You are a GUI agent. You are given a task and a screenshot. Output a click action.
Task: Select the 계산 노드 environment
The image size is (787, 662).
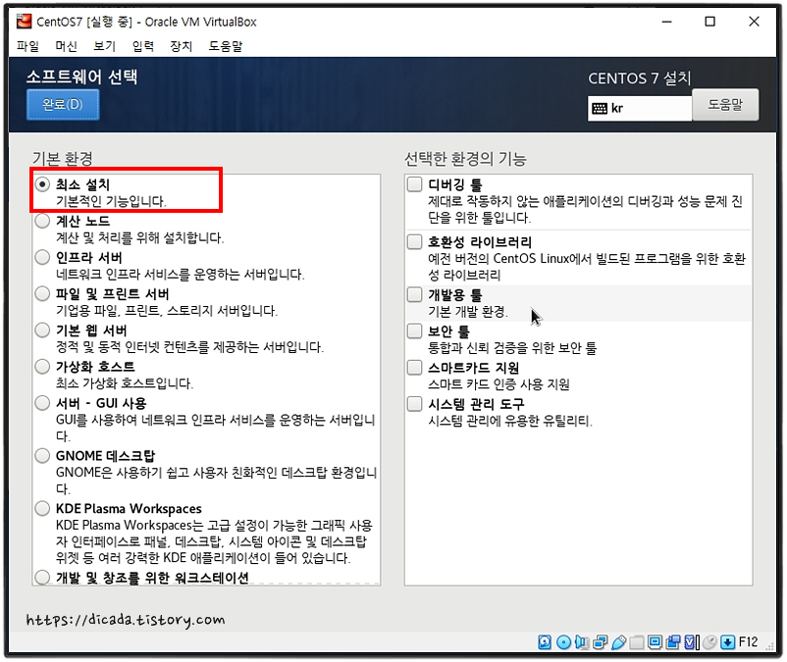tap(42, 221)
